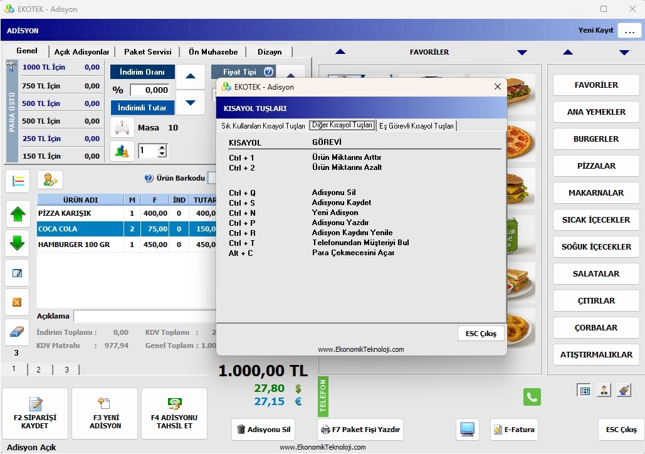Select the HAMBURGER 100 GR row
The height and width of the screenshot is (454, 645).
click(x=127, y=245)
